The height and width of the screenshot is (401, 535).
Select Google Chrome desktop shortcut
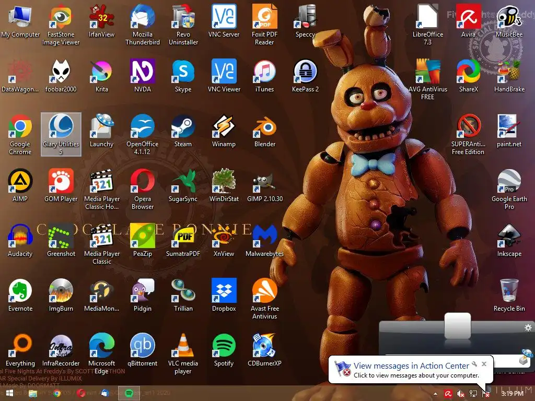click(x=20, y=135)
